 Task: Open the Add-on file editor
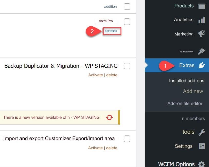(185, 103)
